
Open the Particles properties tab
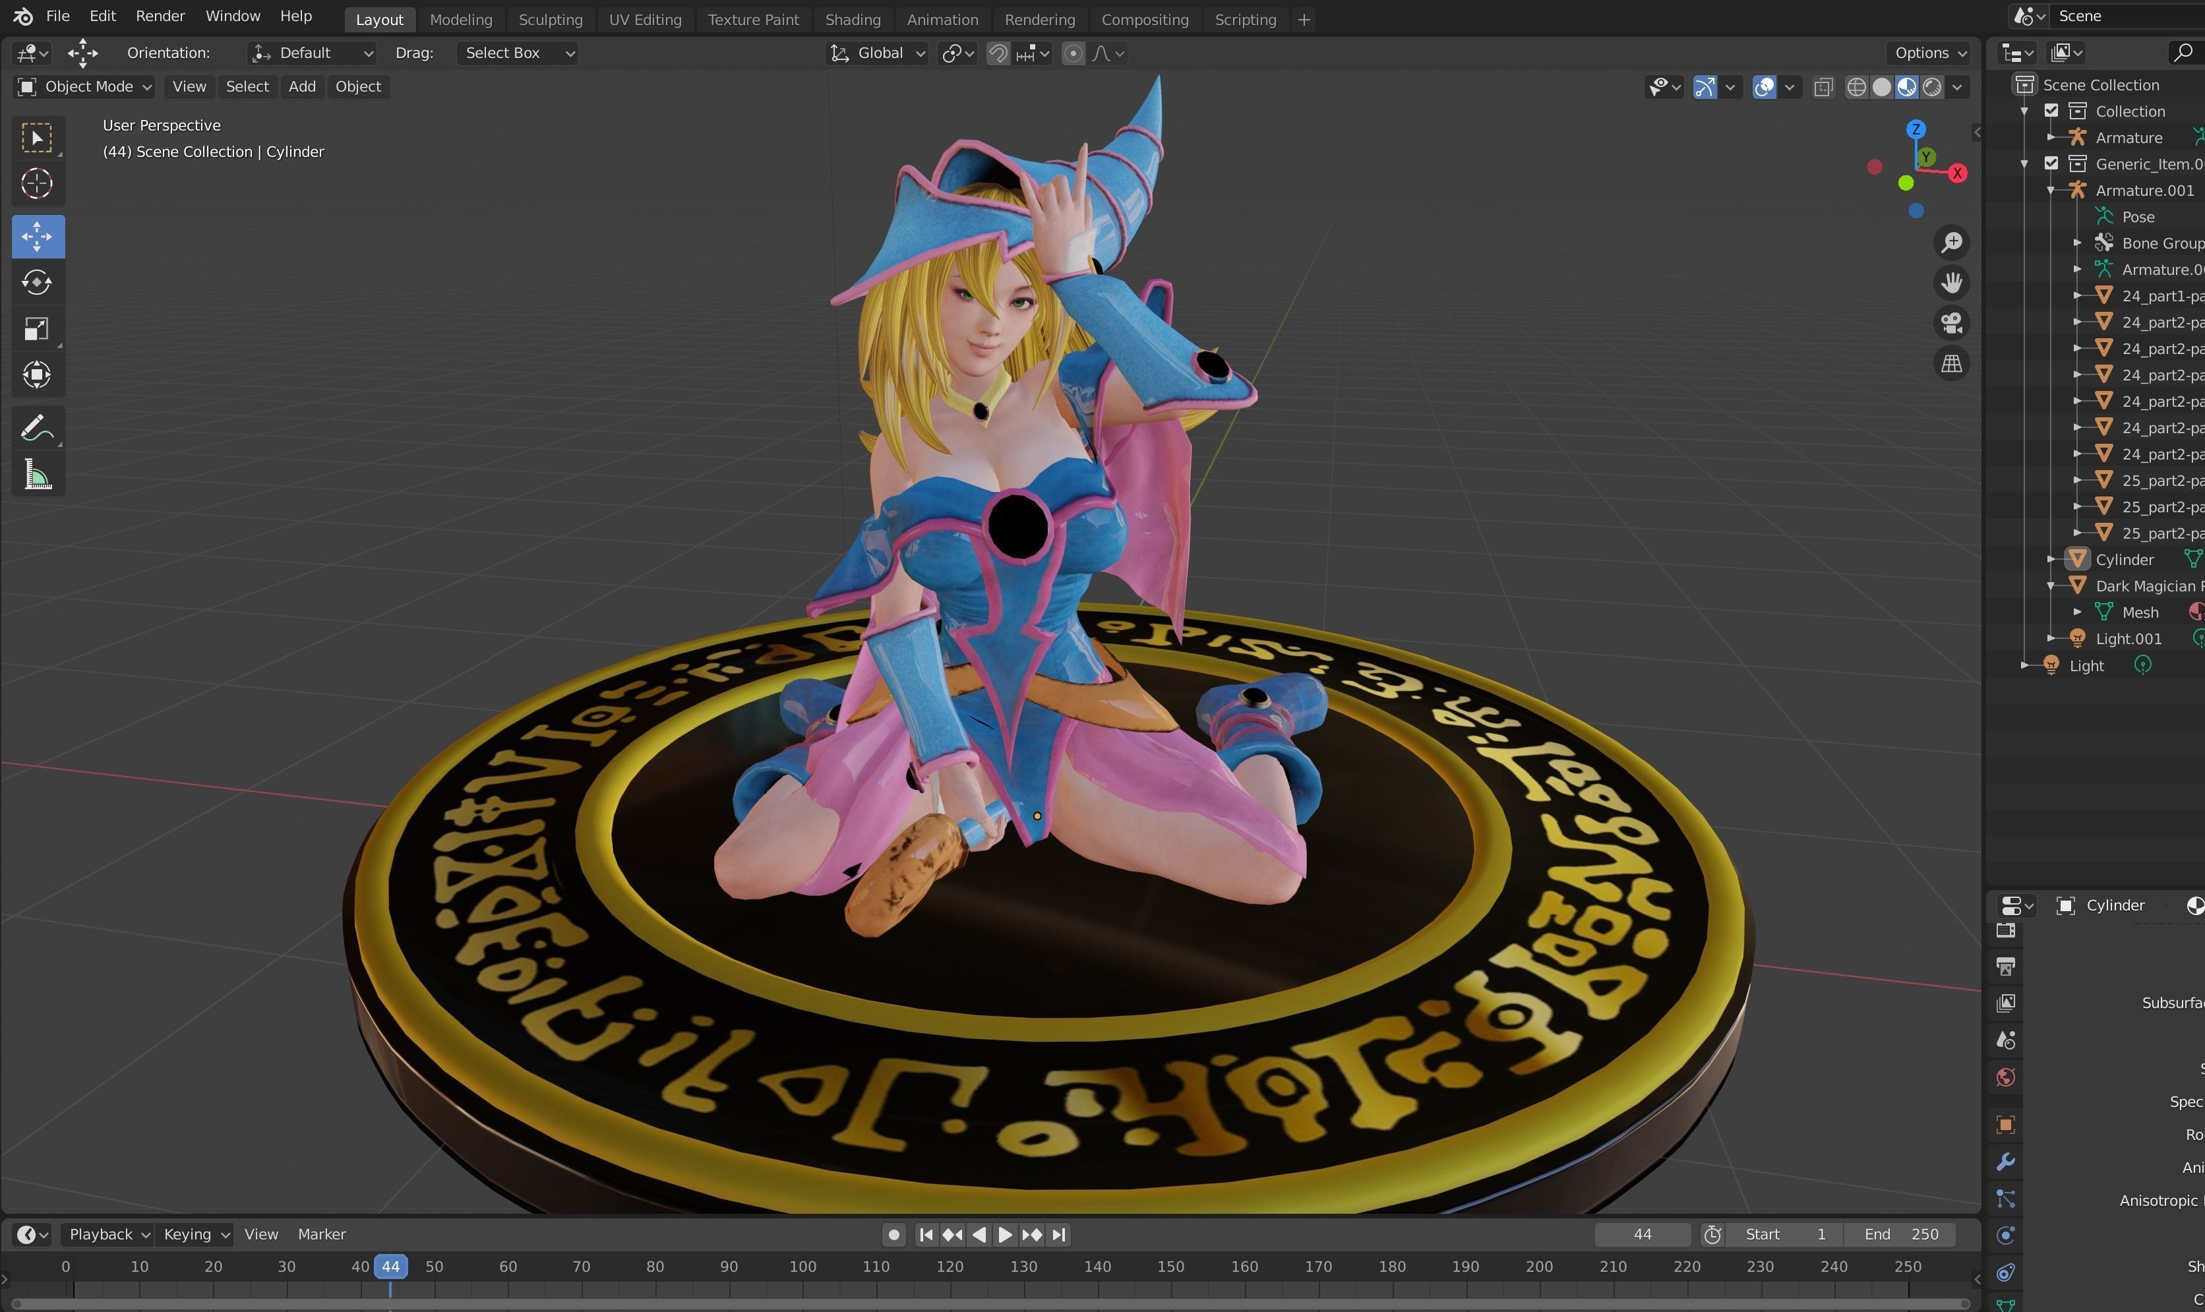coord(2005,1199)
